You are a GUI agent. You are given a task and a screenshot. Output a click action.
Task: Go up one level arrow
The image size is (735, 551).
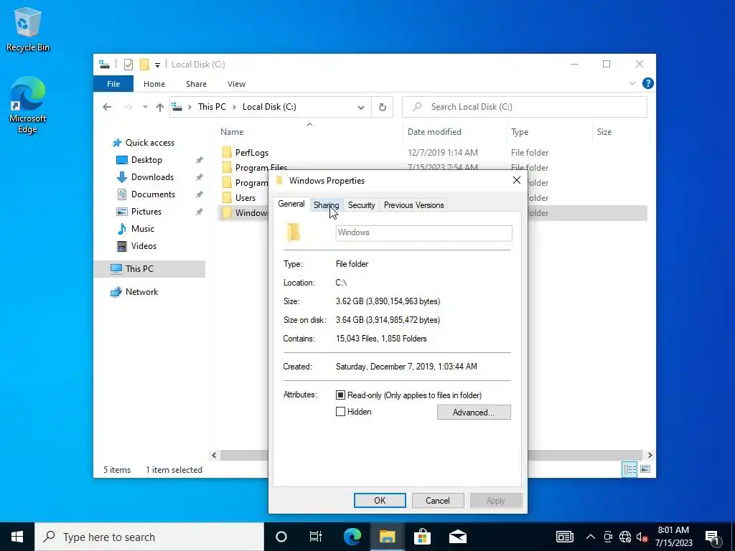tap(160, 107)
